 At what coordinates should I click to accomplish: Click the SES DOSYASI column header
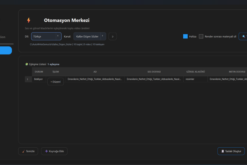click(154, 71)
